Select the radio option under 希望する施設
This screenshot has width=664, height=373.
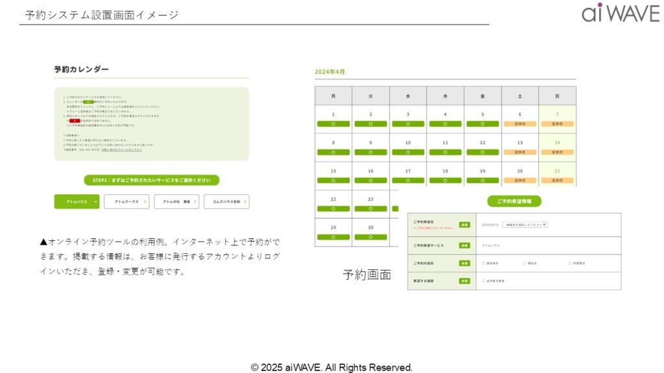coord(484,281)
